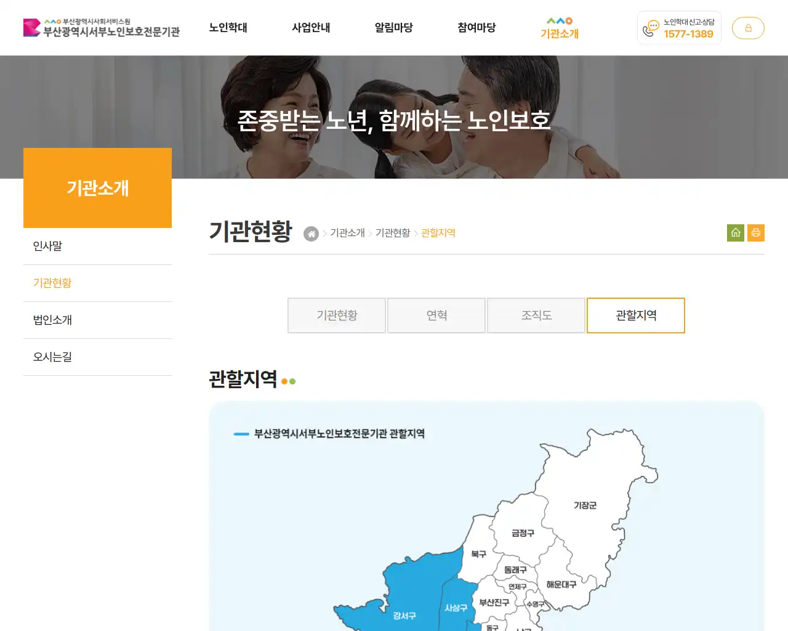Select 오시는길 in the sidebar
Viewport: 788px width, 631px height.
tap(51, 357)
